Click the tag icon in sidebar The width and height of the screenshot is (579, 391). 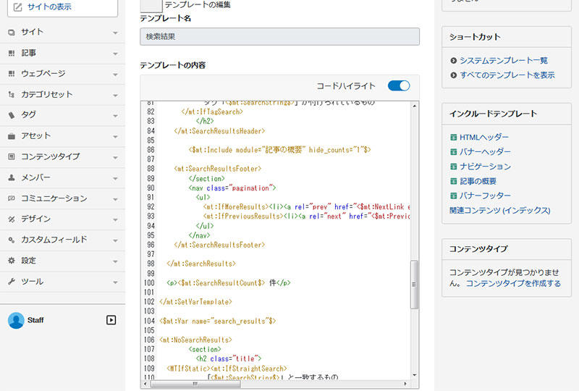[12, 115]
